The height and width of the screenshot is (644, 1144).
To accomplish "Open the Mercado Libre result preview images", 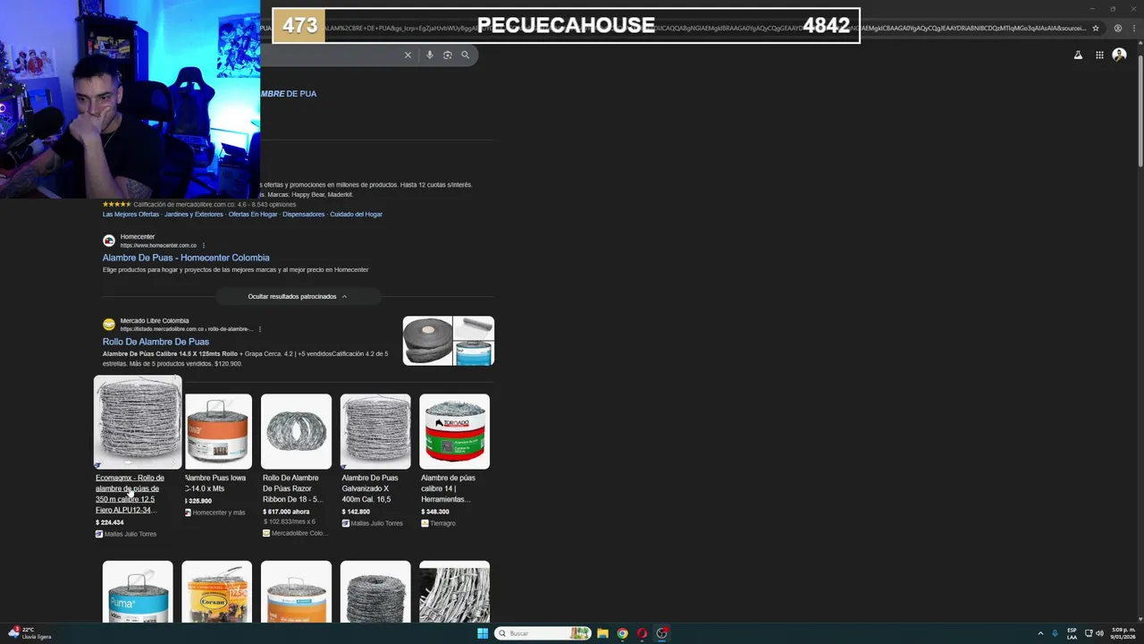I will tap(448, 341).
